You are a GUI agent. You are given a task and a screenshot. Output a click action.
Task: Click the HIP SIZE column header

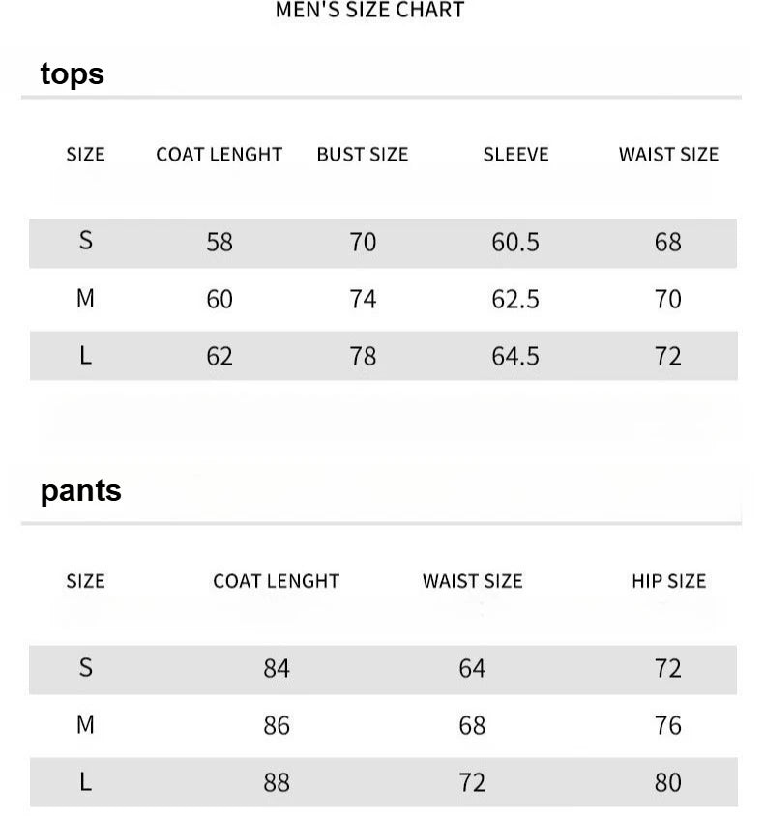point(668,581)
